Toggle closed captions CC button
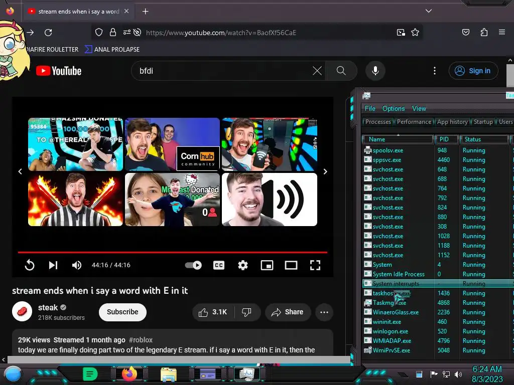Image resolution: width=514 pixels, height=385 pixels. (219, 265)
